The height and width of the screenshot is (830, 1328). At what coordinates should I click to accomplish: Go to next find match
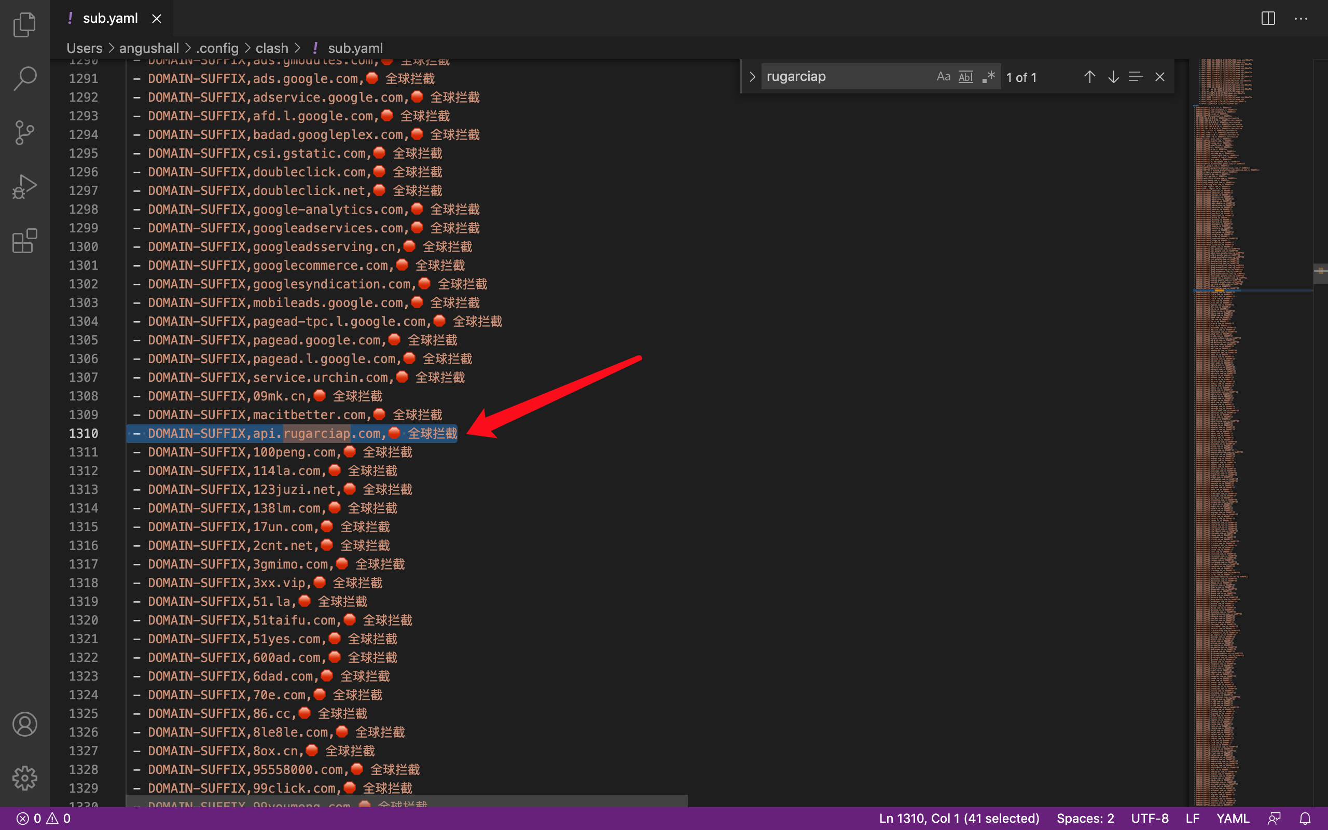point(1113,77)
